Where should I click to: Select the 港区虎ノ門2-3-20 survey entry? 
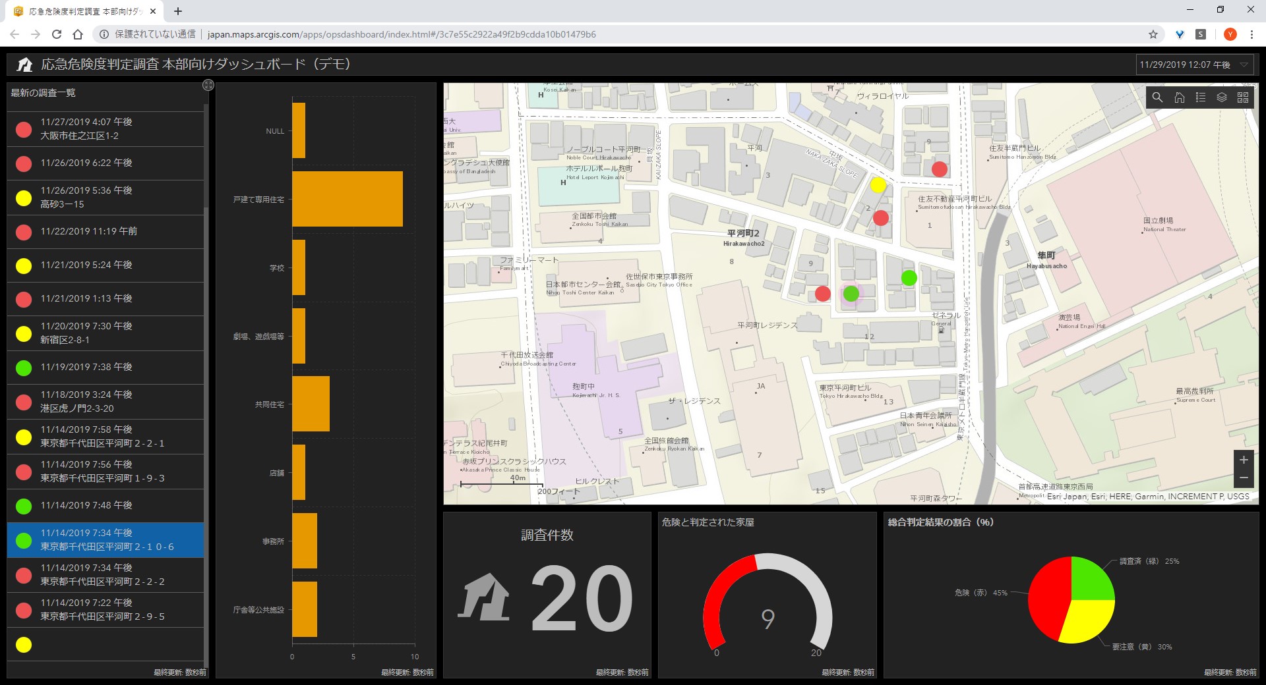105,402
